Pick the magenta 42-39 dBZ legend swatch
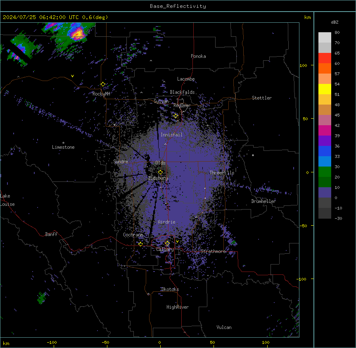 coord(325,130)
